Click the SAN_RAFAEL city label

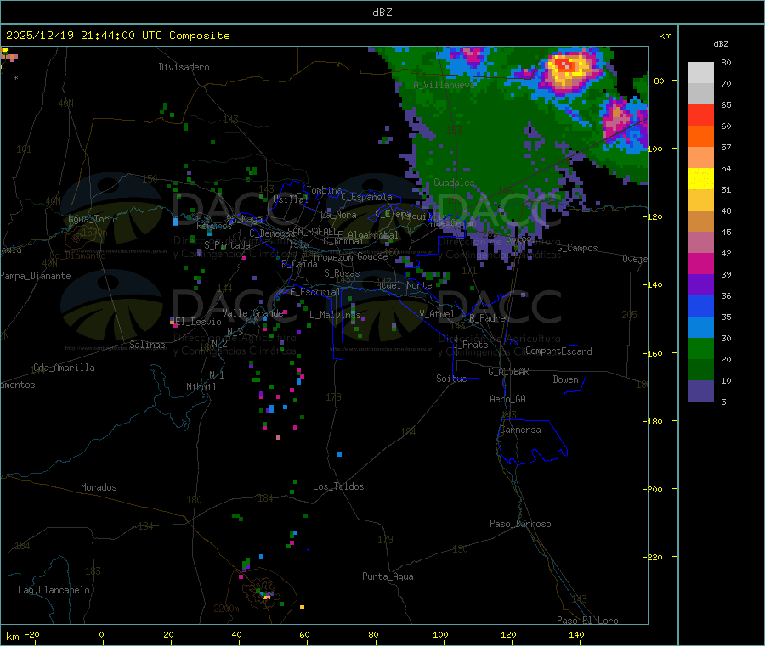(x=311, y=231)
